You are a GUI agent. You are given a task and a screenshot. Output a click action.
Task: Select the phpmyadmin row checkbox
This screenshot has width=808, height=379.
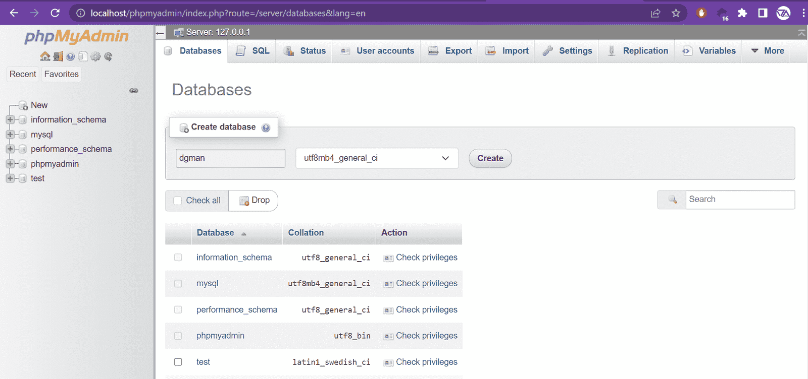point(178,336)
